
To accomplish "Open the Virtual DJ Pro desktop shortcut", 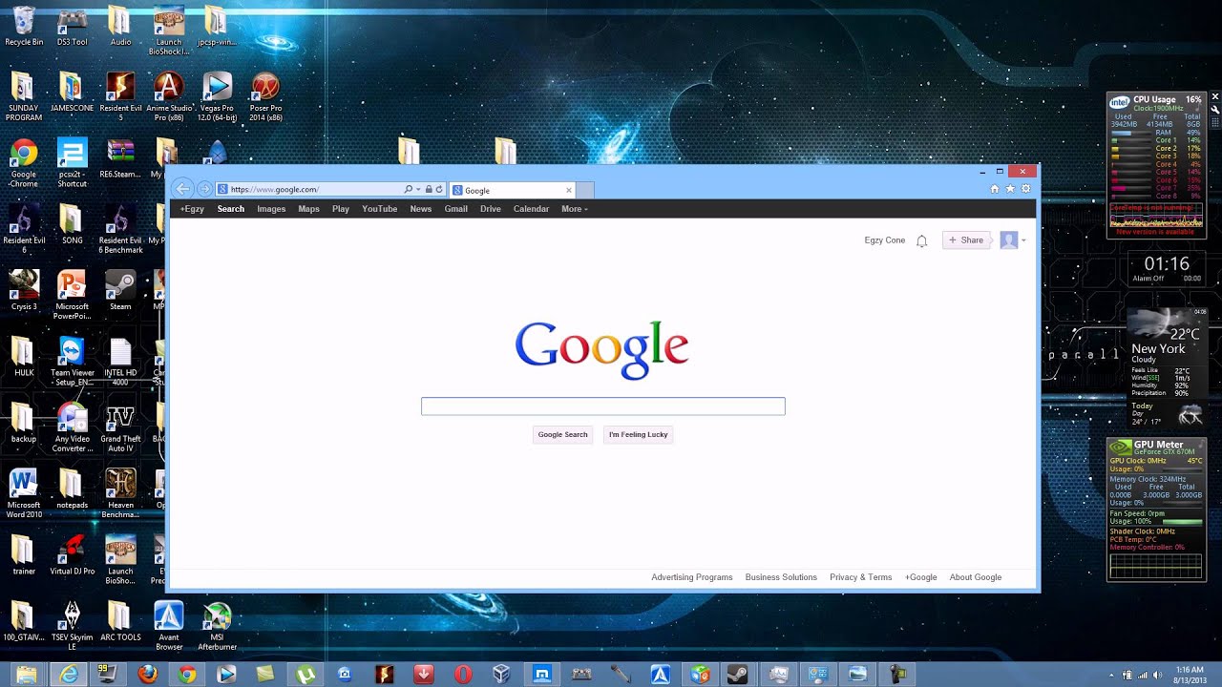I will [x=73, y=555].
